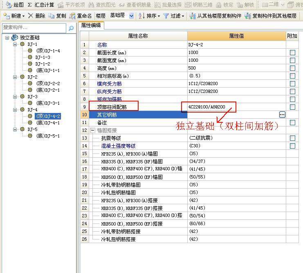The image size is (303, 273).
Task: Collapse the DJ-2 tree node
Action: click(x=15, y=77)
